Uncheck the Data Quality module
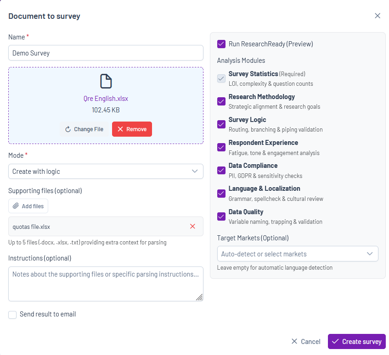389x355 pixels. tap(221, 216)
